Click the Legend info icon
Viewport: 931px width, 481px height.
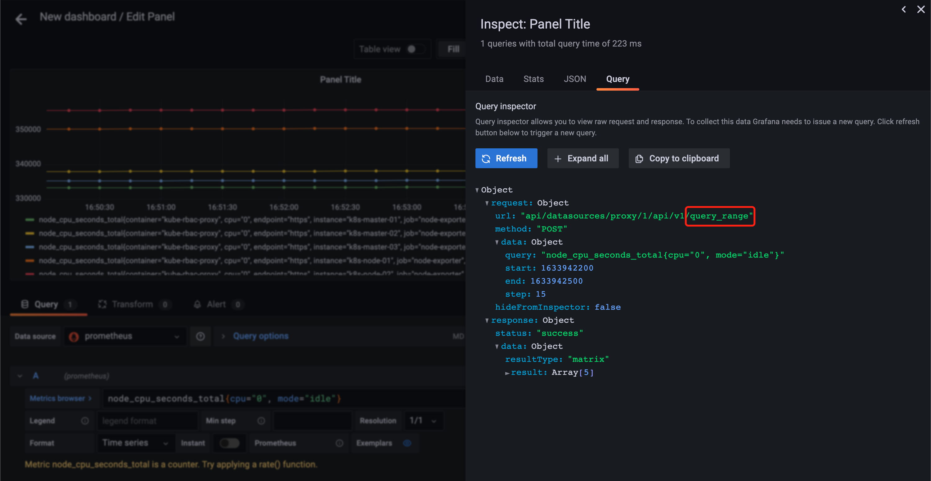[85, 421]
